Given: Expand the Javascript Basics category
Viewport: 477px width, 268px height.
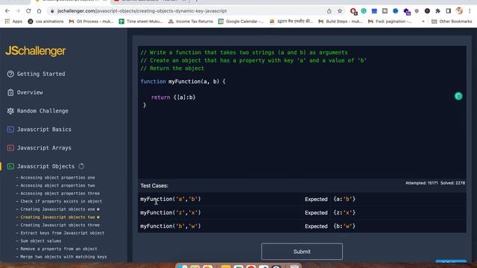Looking at the screenshot, I should (x=44, y=130).
